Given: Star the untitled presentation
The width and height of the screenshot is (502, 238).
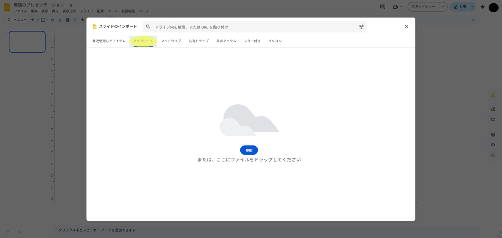Looking at the screenshot, I should [x=71, y=5].
